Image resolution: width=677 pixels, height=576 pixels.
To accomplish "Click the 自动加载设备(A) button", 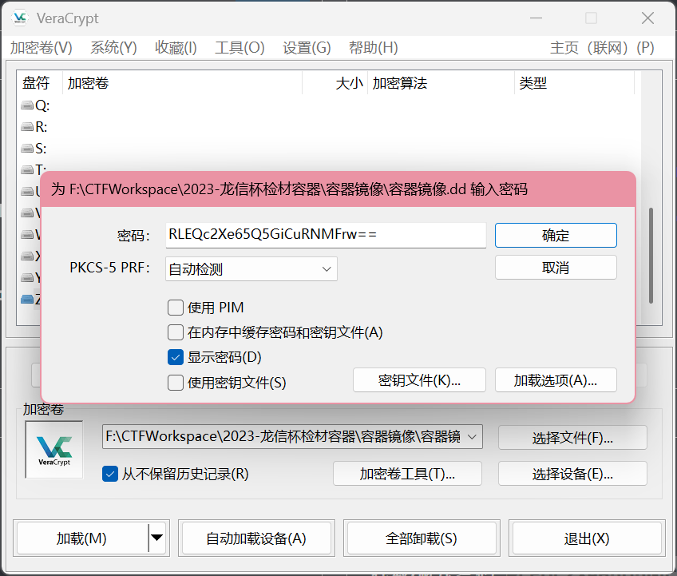I will (x=256, y=538).
